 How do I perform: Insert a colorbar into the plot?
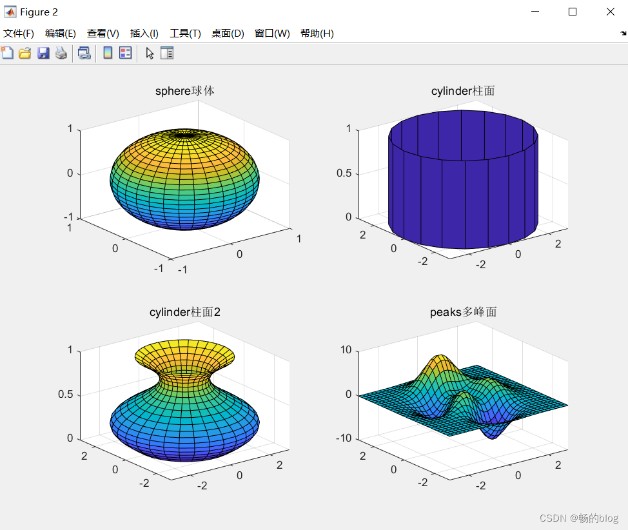click(x=107, y=53)
